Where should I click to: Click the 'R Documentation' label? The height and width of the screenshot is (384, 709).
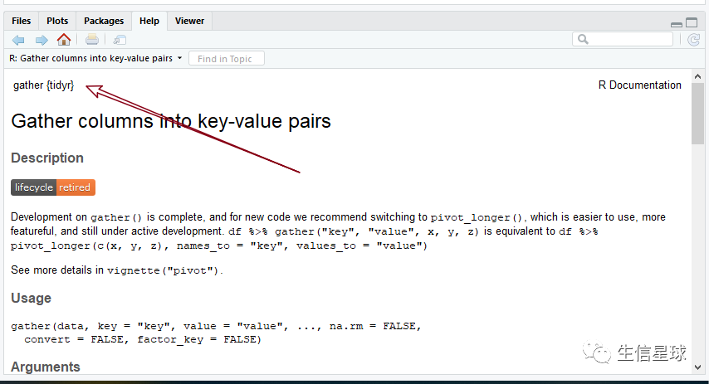pos(640,85)
